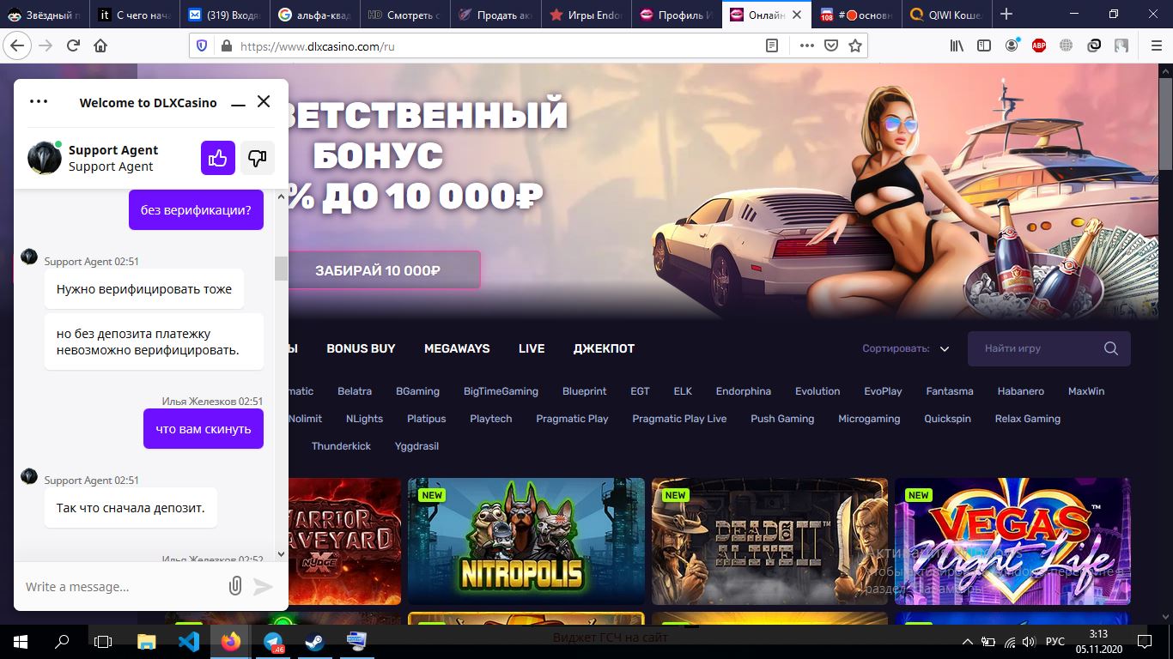Open a new browser tab

1006,14
